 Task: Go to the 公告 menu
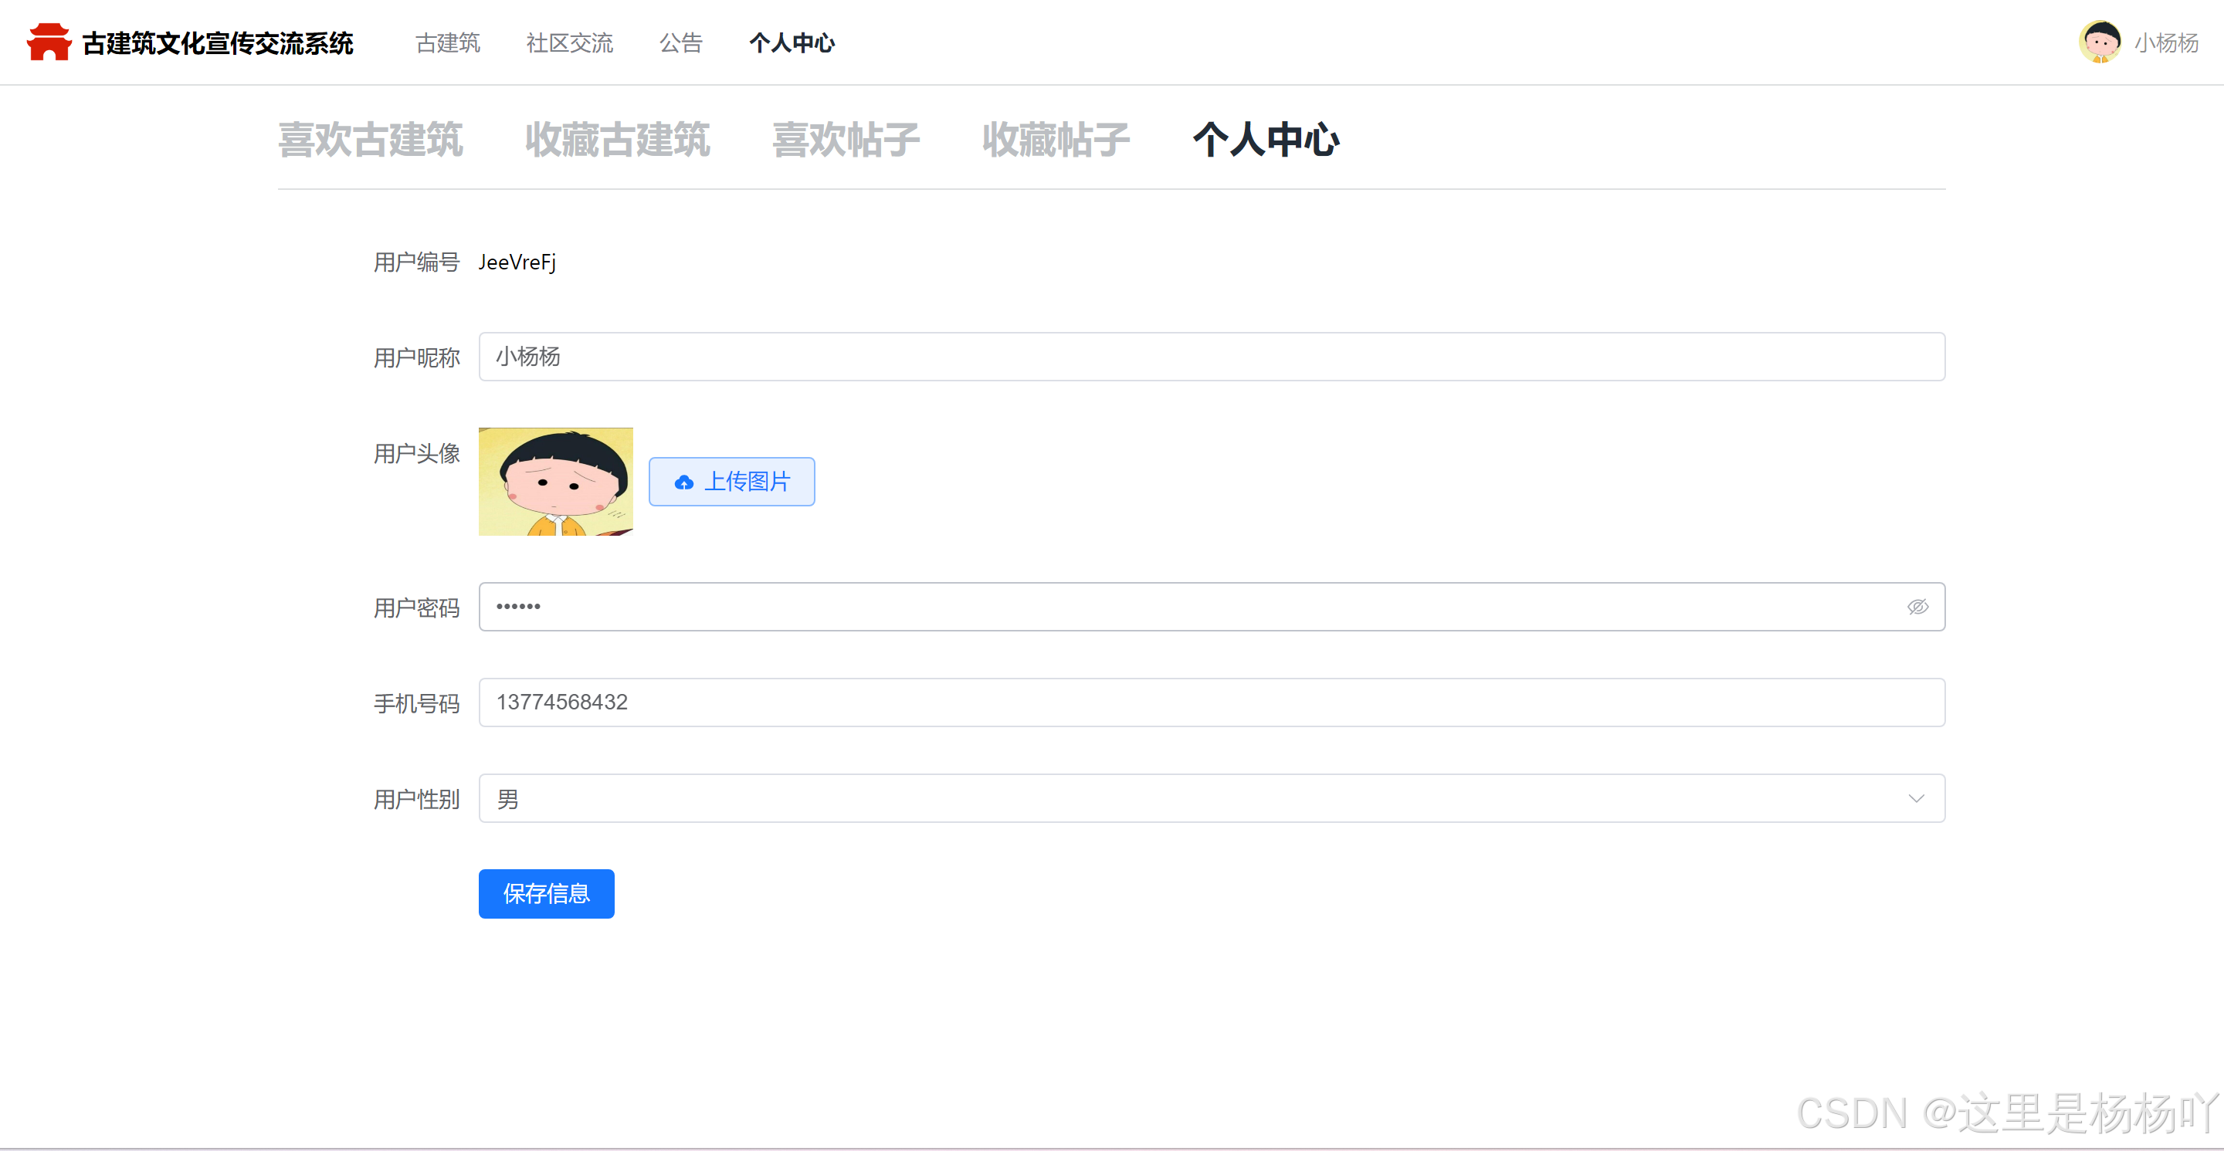[x=680, y=43]
